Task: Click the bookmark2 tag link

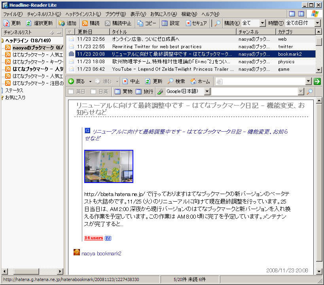Action: (109, 253)
